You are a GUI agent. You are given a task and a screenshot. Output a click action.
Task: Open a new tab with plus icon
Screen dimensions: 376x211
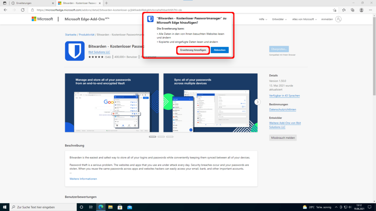(106, 3)
